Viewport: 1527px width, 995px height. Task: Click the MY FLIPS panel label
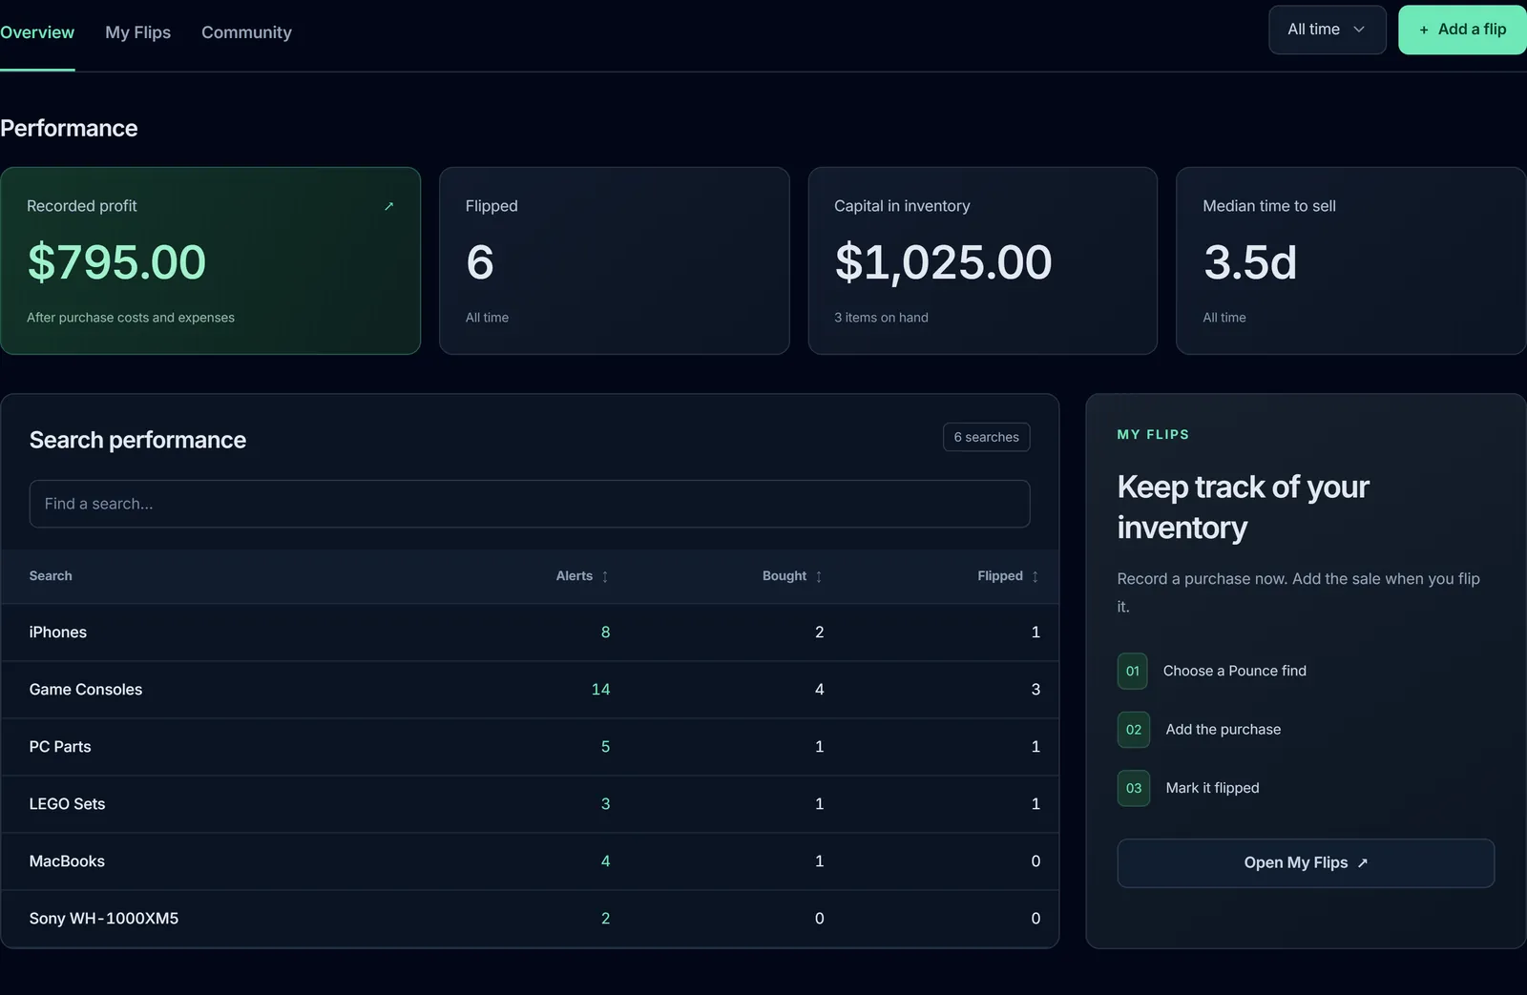1153,434
